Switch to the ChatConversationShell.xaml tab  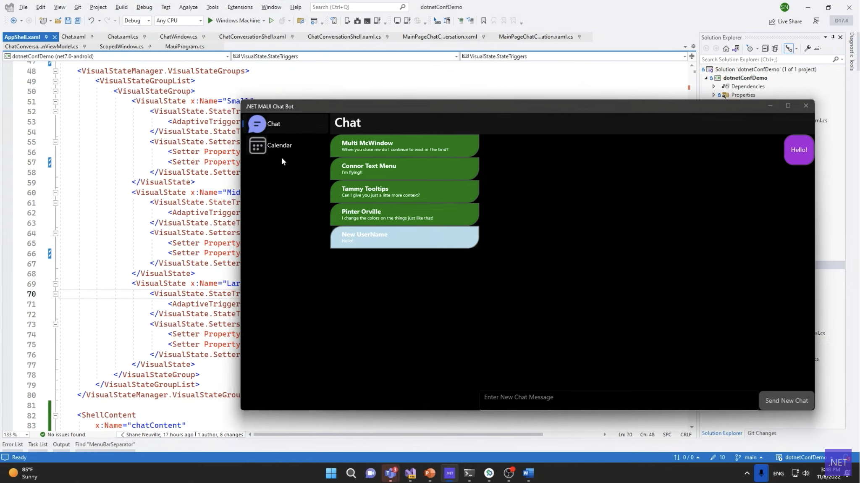(252, 37)
